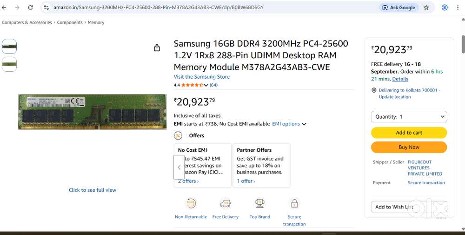The image size is (465, 235).
Task: Select the second product thumbnail
Action: tap(9, 64)
